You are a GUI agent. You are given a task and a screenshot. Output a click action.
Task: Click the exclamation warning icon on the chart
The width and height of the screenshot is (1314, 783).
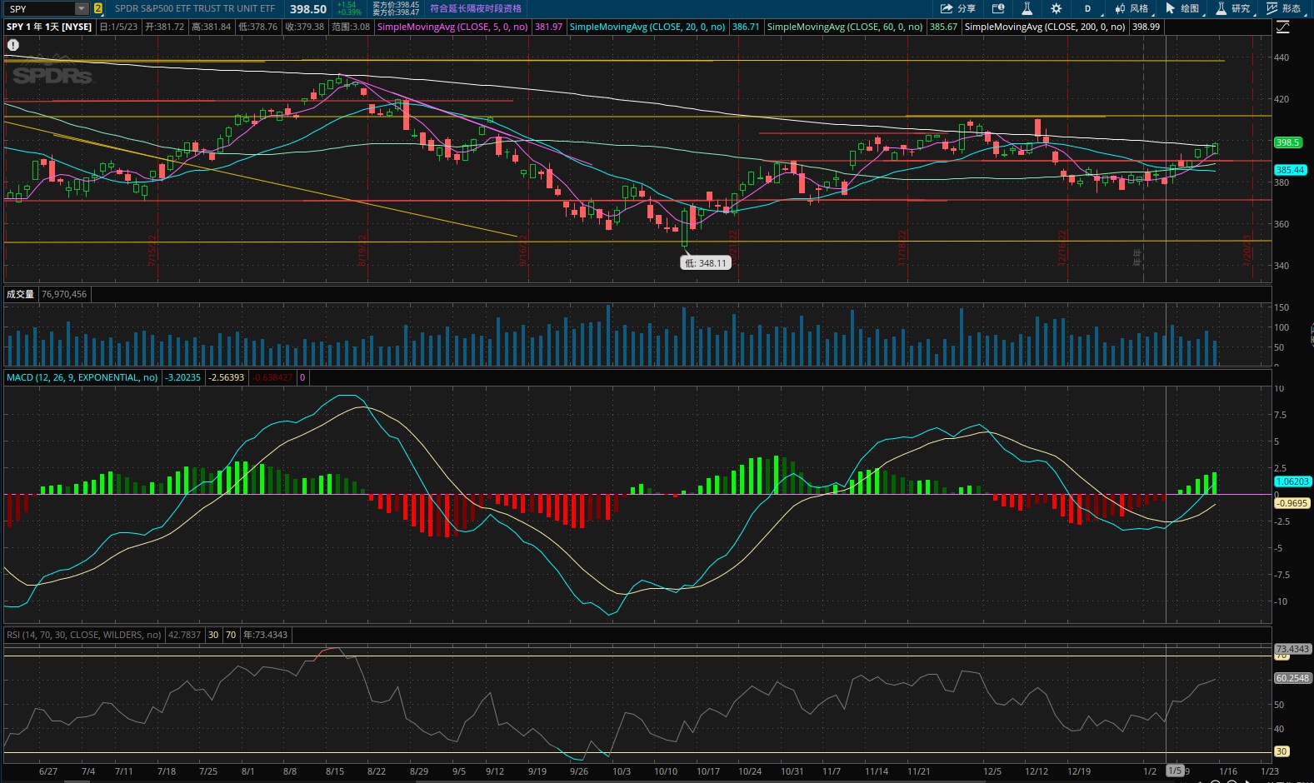[13, 45]
